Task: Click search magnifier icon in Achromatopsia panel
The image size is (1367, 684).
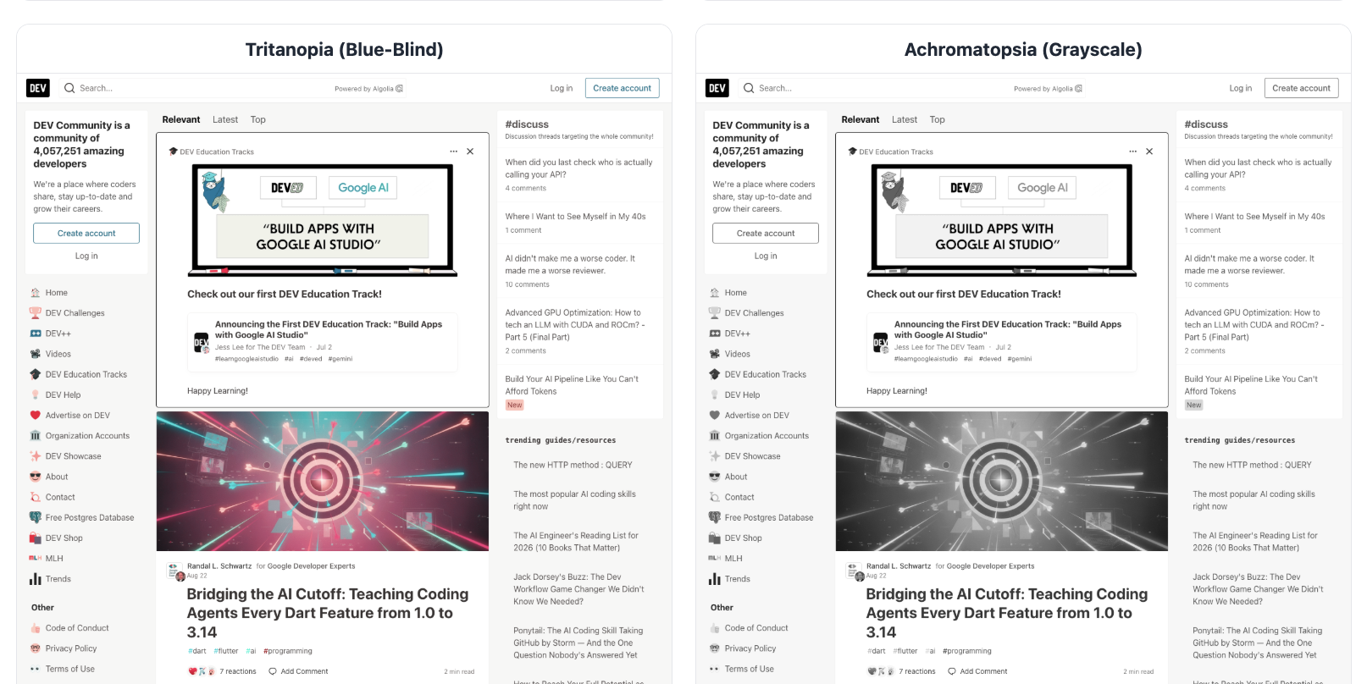Action: (749, 88)
